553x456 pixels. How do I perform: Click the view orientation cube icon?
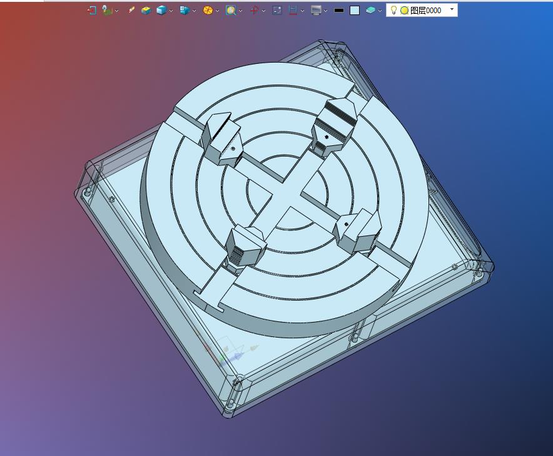[x=185, y=10]
